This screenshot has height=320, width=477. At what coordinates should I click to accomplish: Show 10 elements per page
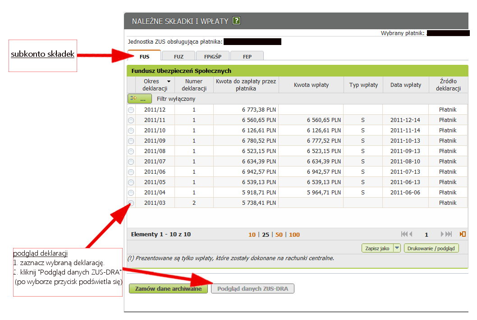point(252,234)
